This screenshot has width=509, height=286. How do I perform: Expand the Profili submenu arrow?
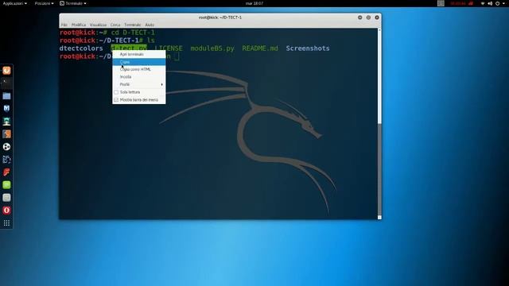tap(161, 84)
